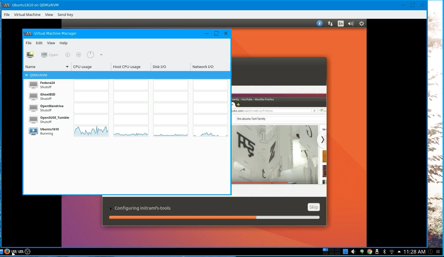This screenshot has height=257, width=444.
Task: Open Hangouts tray icon
Action: point(362,252)
